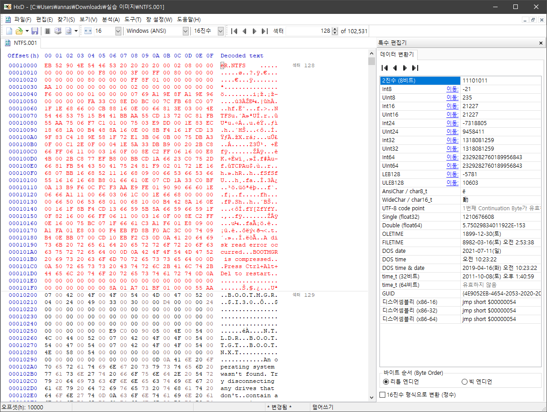Viewport: 547px width, 412px height.
Task: Select the 빅 엔디언 radio button
Action: (x=477, y=382)
